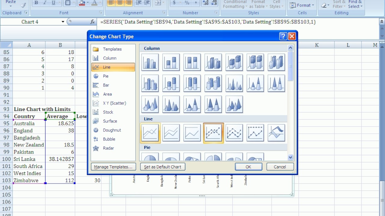Open the Format cells dropdown
The width and height of the screenshot is (385, 216).
[x=302, y=5]
